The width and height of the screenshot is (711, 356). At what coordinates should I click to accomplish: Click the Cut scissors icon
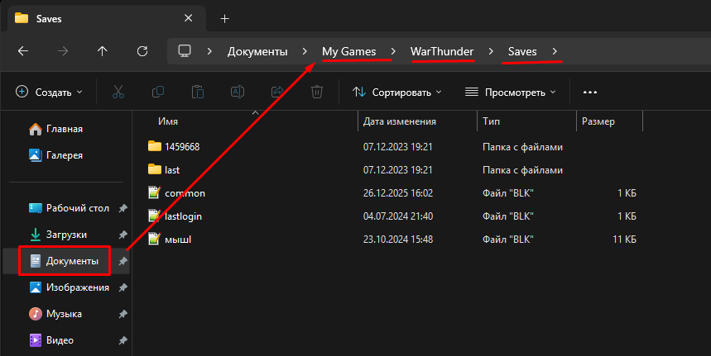pyautogui.click(x=118, y=92)
